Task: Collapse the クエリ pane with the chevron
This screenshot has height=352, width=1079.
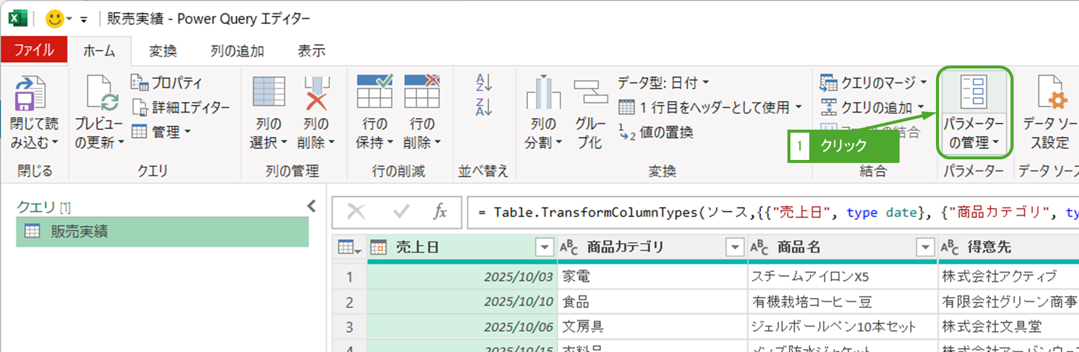Action: (x=312, y=207)
